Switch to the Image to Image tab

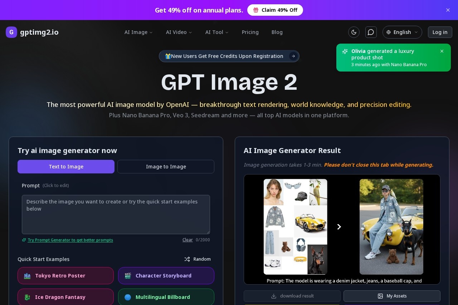[x=166, y=167]
